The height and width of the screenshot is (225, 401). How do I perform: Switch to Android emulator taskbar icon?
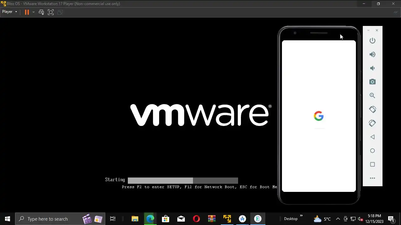click(x=258, y=219)
